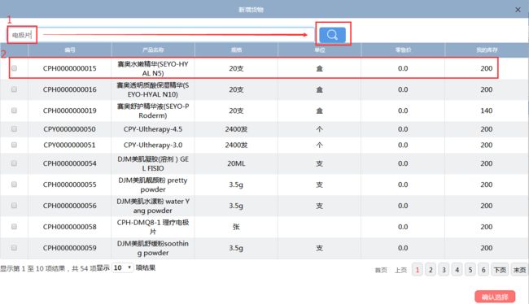Open the results-per-page dropdown showing 10
Viewport: 529px width, 304px height.
point(122,268)
